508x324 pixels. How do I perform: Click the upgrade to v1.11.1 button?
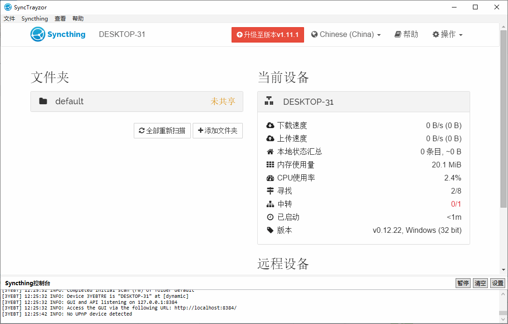tap(268, 35)
